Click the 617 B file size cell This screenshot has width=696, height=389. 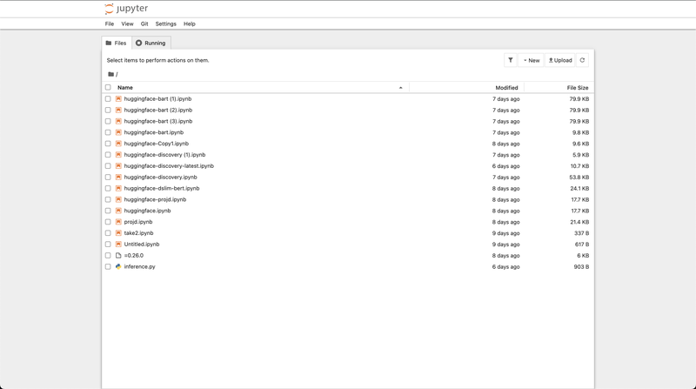coord(582,245)
